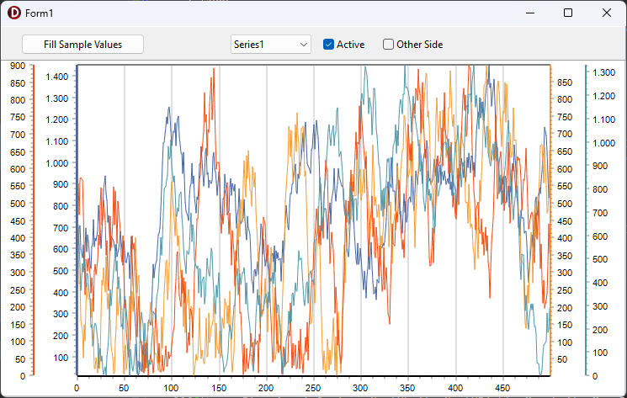Click the 850 label on orange axis
The image size is (627, 398).
click(565, 82)
